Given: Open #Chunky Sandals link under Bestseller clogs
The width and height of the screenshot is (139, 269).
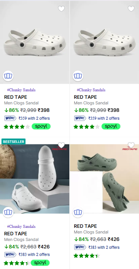Looking at the screenshot, I should [x=21, y=226].
